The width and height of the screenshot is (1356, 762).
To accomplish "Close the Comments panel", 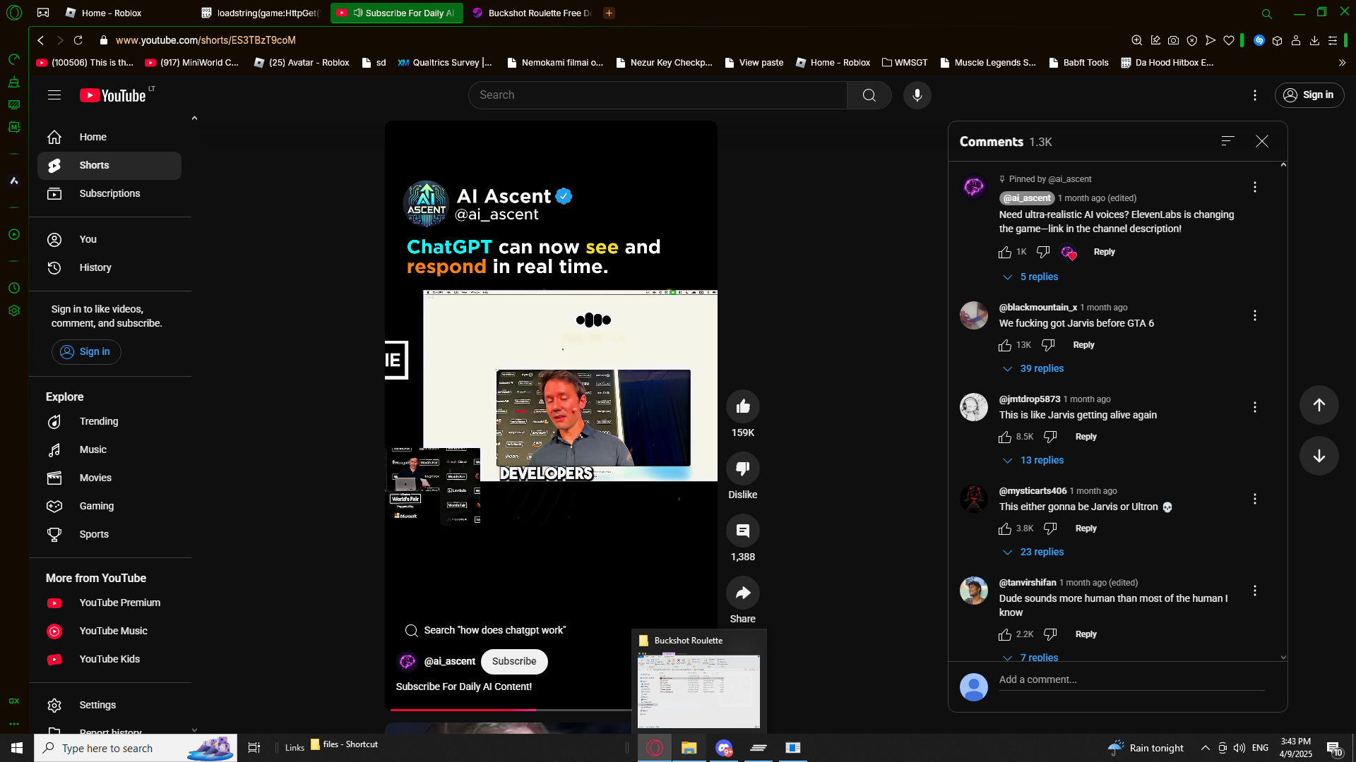I will coord(1262,141).
